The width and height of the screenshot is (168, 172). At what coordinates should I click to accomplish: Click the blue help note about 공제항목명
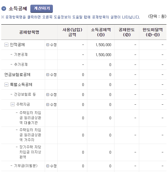[70, 17]
